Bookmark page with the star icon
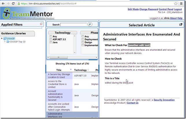Viewport: 186px width, 119px height. pos(176,3)
